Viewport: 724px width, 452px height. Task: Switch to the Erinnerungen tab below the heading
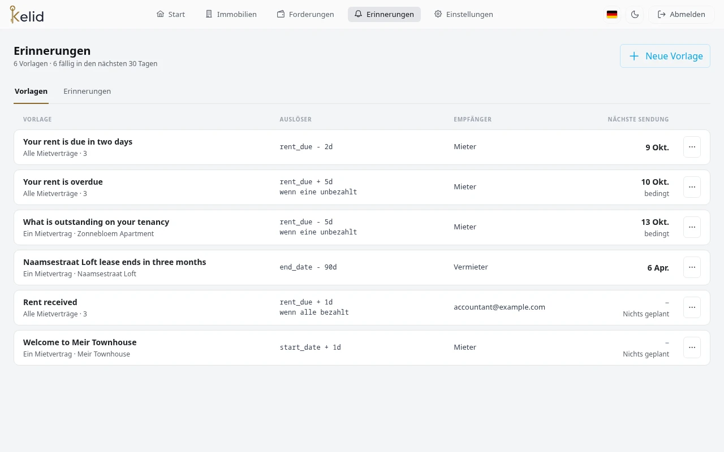tap(87, 92)
